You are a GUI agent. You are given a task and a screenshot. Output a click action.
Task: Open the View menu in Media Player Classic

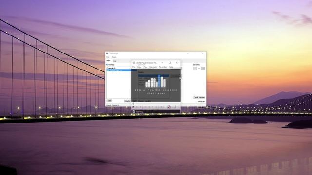pyautogui.click(x=139, y=67)
